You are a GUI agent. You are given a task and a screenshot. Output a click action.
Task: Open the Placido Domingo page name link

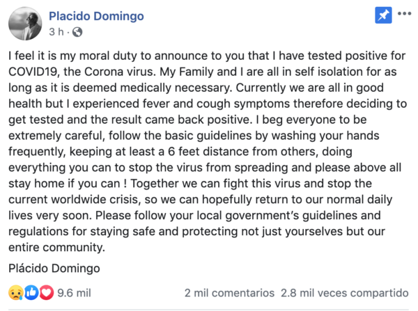tap(96, 16)
